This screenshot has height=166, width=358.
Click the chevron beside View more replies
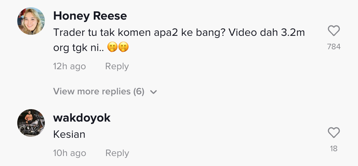tap(154, 92)
